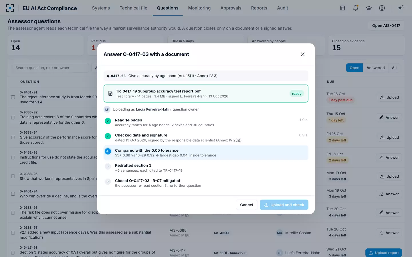Open the graduation cap help icon
Image resolution: width=412 pixels, height=257 pixels.
coord(369,8)
